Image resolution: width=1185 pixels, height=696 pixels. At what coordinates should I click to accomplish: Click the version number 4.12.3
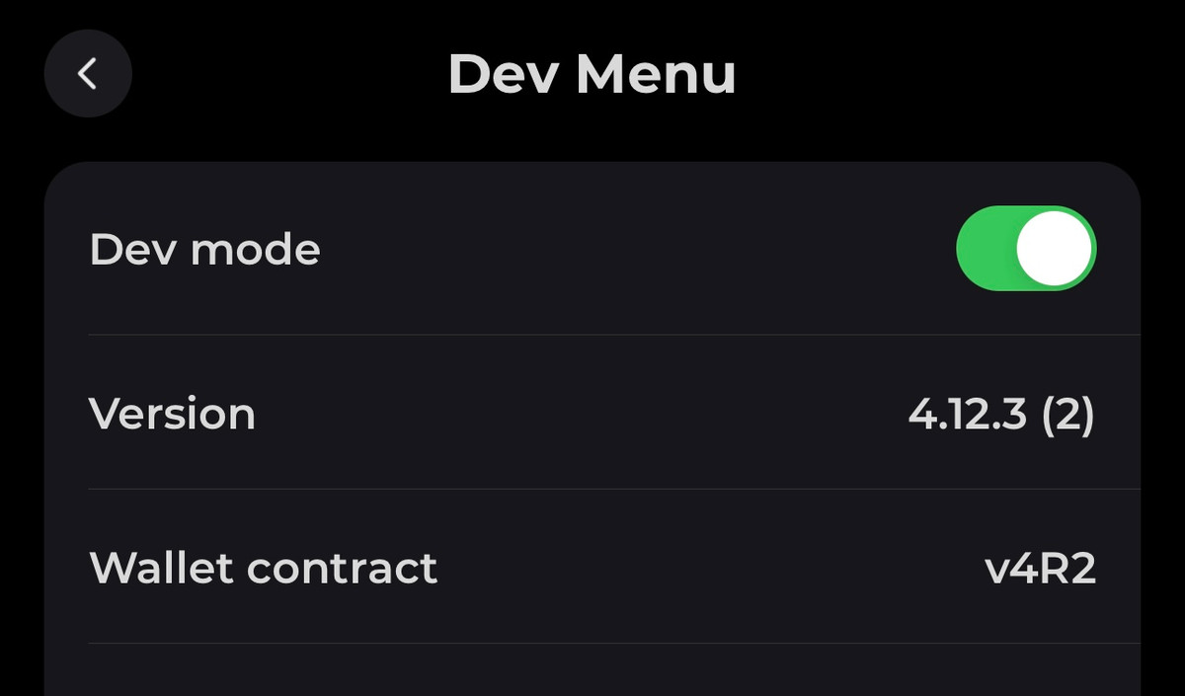968,416
